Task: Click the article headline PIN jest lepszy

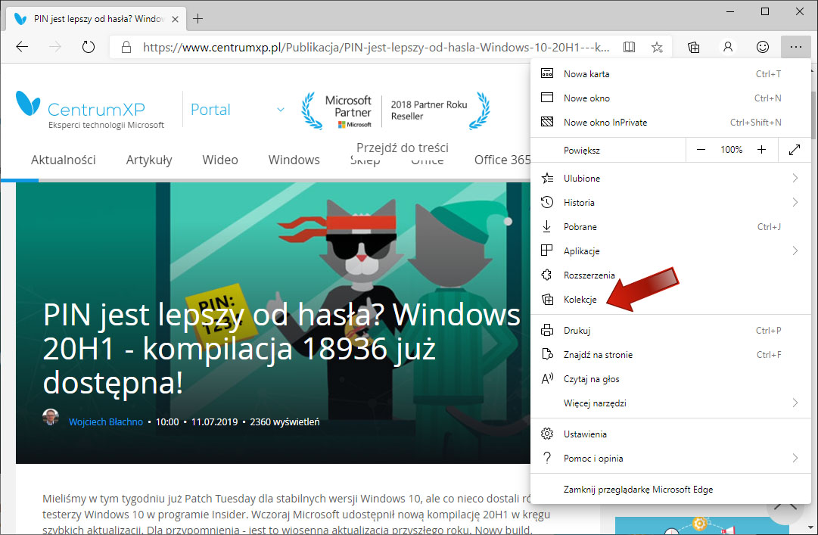Action: (x=281, y=348)
